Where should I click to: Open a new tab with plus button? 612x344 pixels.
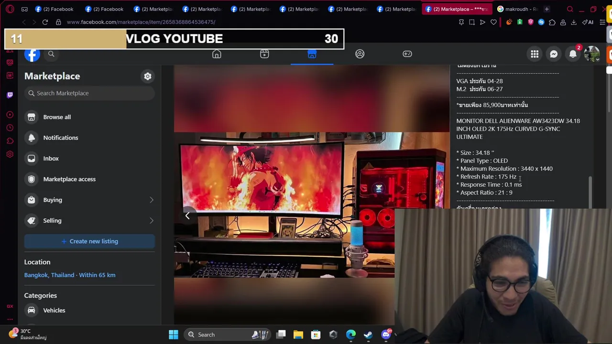pyautogui.click(x=547, y=9)
